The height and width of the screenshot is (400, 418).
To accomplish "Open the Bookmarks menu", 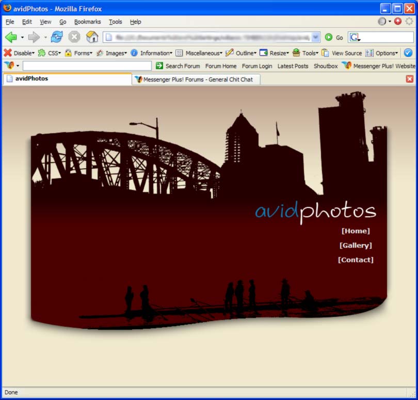I will [87, 22].
